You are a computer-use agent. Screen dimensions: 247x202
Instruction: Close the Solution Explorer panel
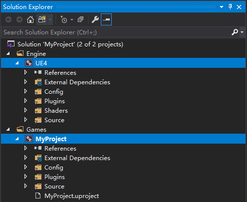pos(239,7)
